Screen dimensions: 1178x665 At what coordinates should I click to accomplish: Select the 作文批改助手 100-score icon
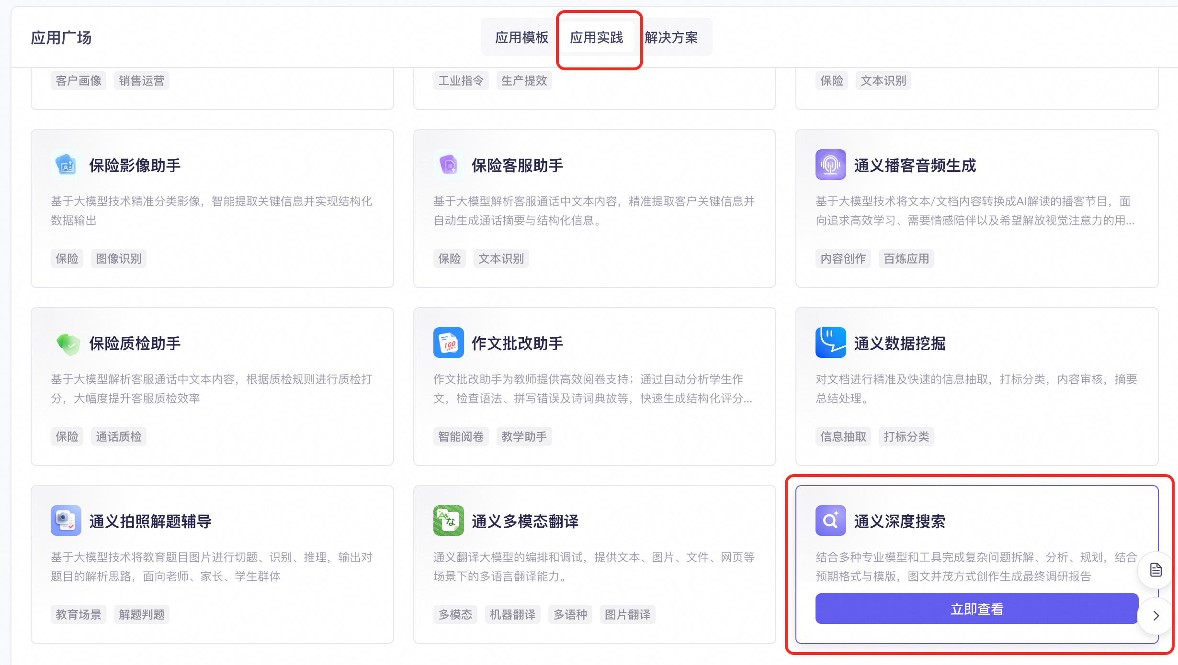[x=449, y=343]
